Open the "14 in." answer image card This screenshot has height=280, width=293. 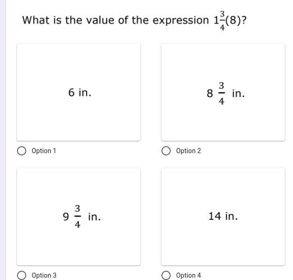(x=223, y=217)
